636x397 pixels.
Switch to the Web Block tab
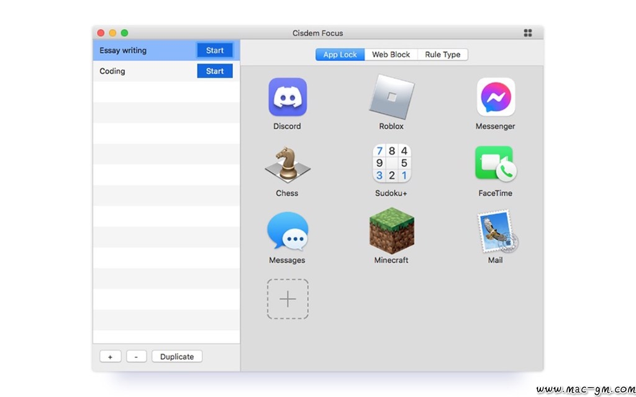(x=391, y=55)
